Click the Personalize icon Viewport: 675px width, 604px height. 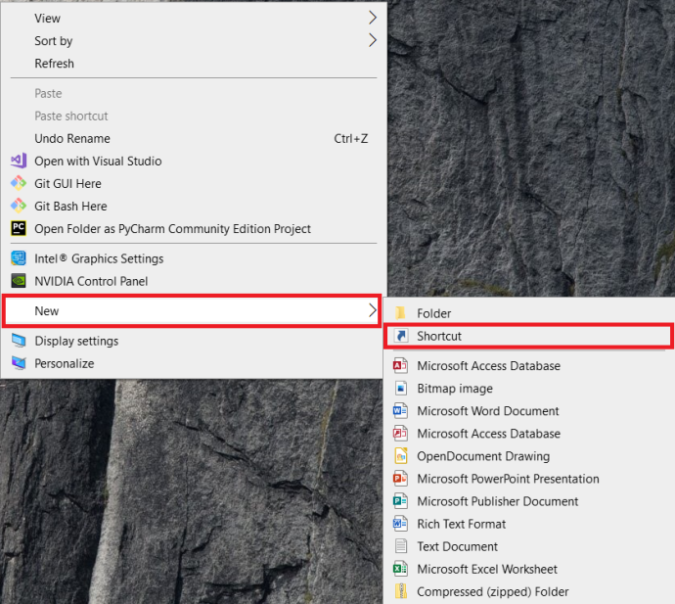(x=19, y=363)
